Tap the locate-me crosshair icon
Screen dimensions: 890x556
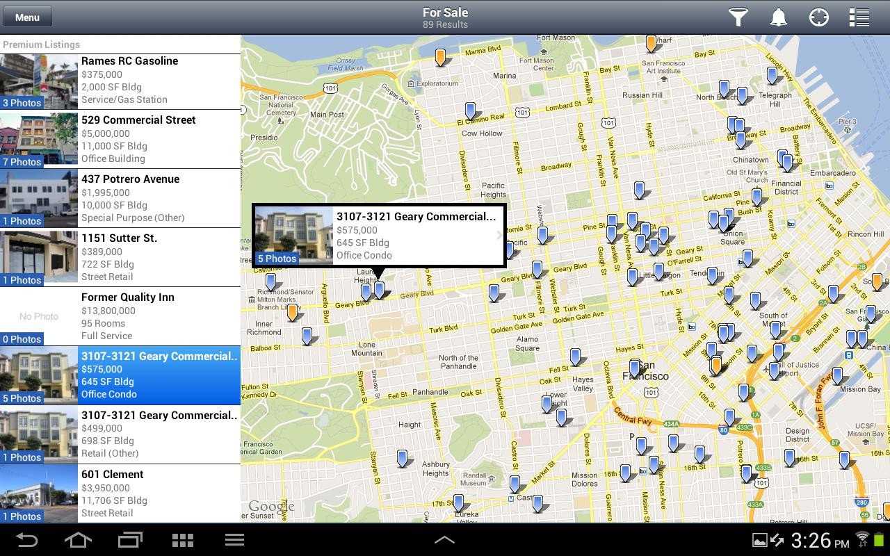coord(819,17)
